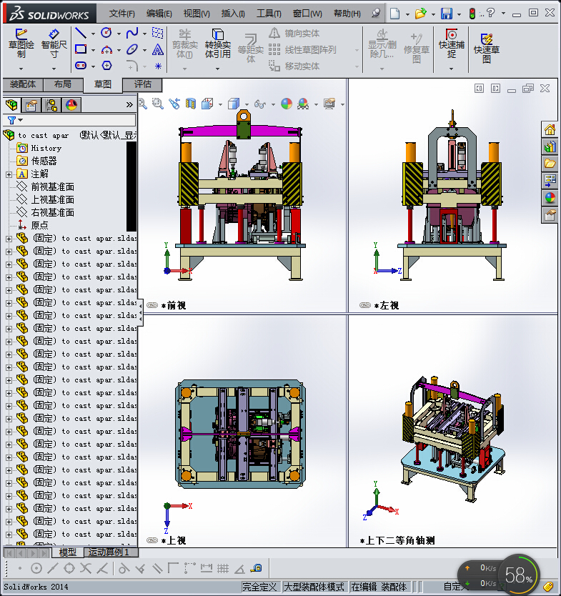
Task: Open the PropertyManager tab
Action: 31,104
